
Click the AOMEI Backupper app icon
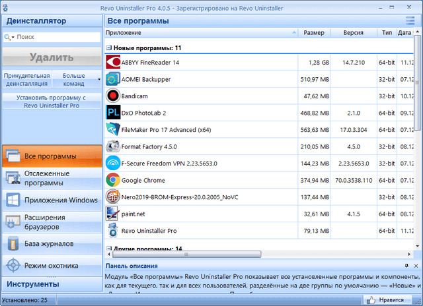pyautogui.click(x=113, y=79)
